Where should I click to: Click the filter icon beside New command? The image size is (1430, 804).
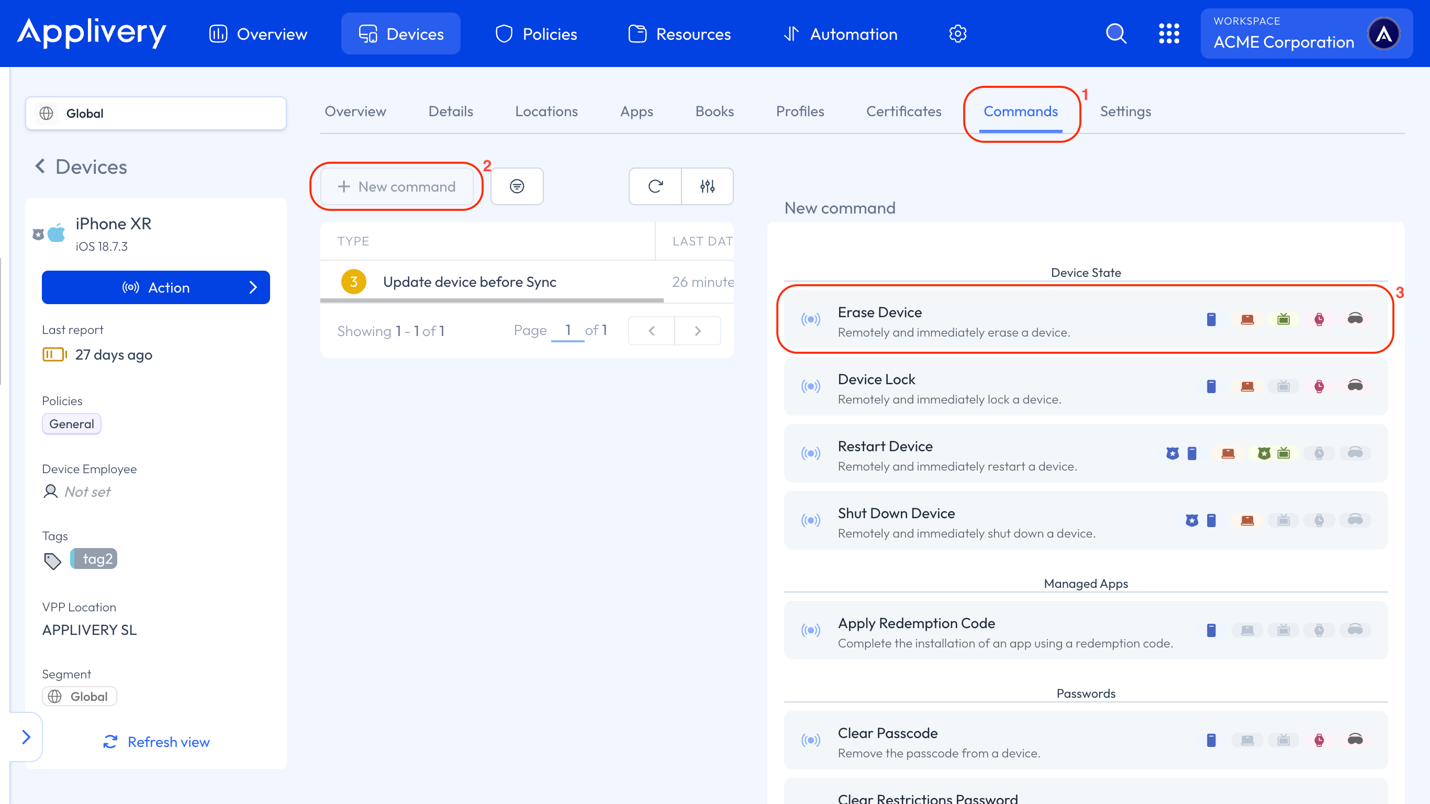[517, 186]
